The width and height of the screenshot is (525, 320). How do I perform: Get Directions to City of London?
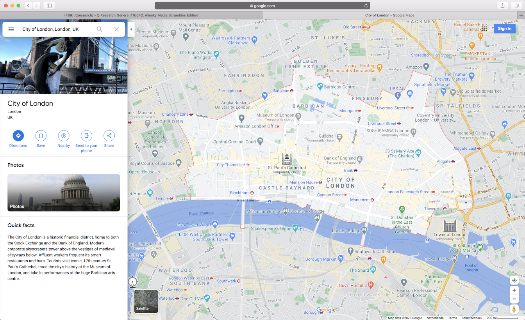click(x=18, y=139)
